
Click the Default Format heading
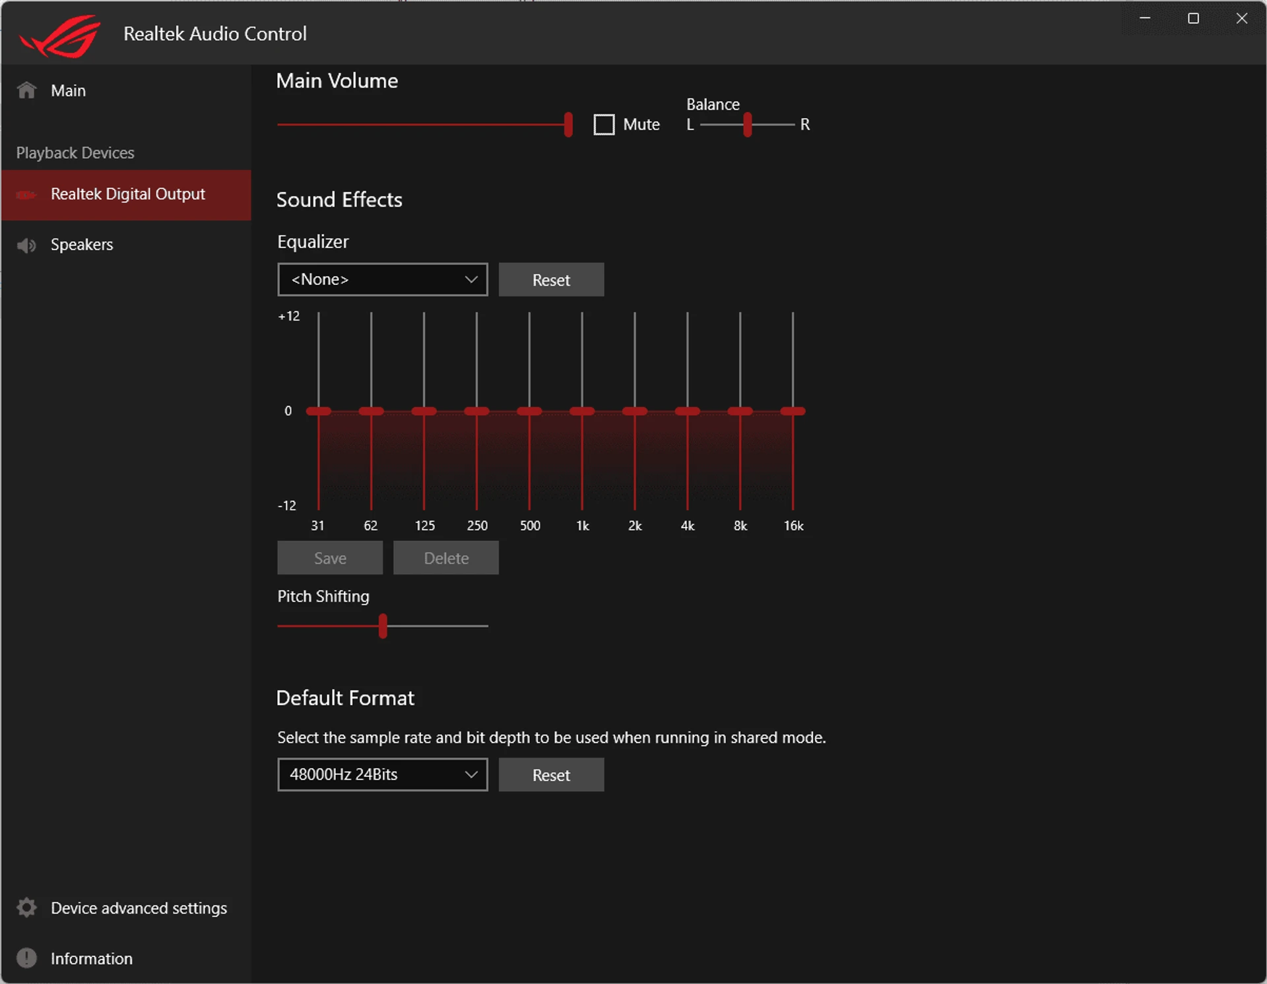click(x=345, y=698)
